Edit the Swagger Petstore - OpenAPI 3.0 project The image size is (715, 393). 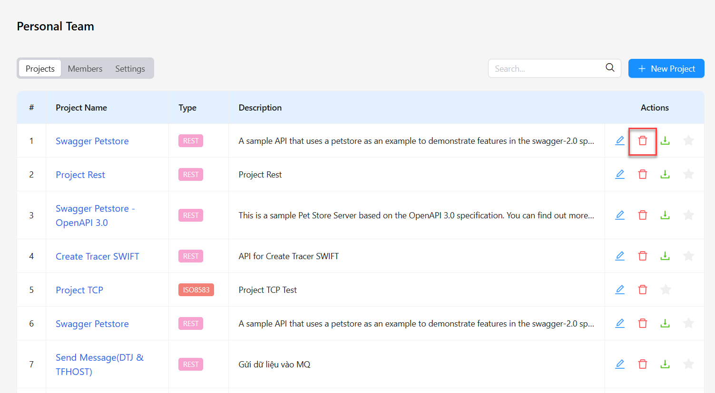point(620,215)
